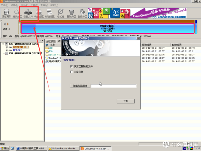Image resolution: width=201 pixels, height=151 pixels.
Task: Click the 新建分区 new partition toolbar icon
Action: point(50,13)
